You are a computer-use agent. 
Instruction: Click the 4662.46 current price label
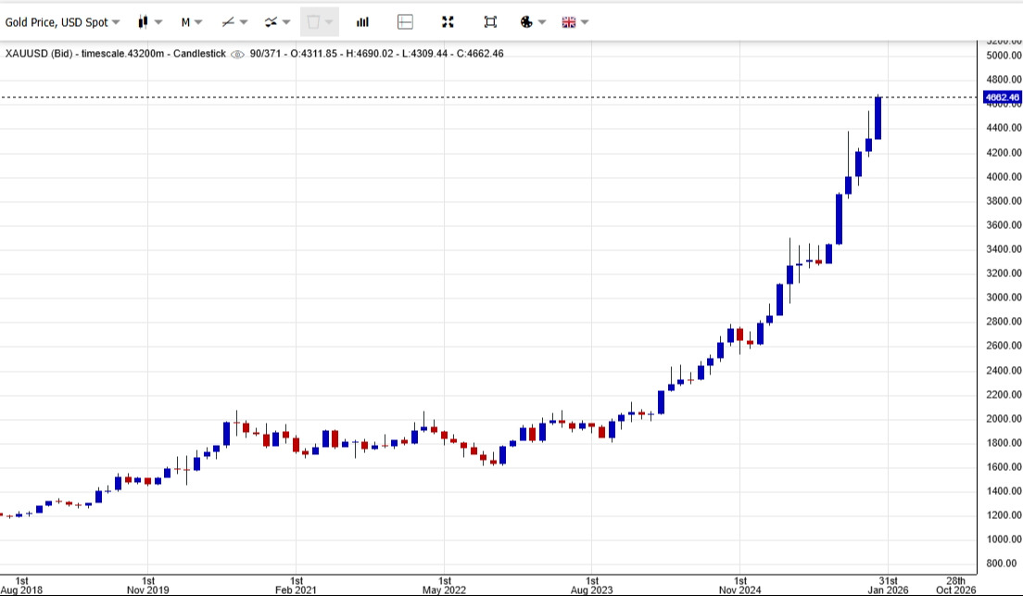coord(1002,97)
